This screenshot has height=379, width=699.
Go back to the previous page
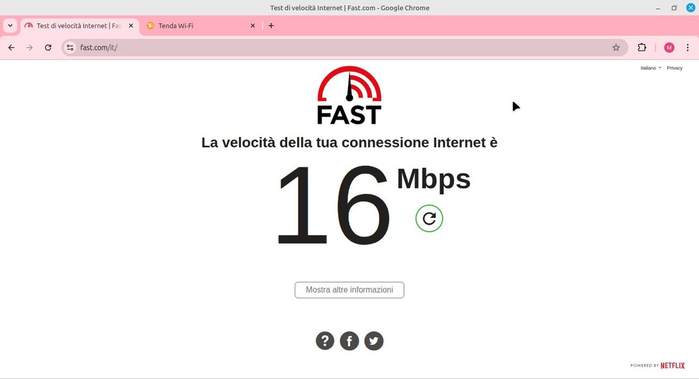pyautogui.click(x=12, y=47)
